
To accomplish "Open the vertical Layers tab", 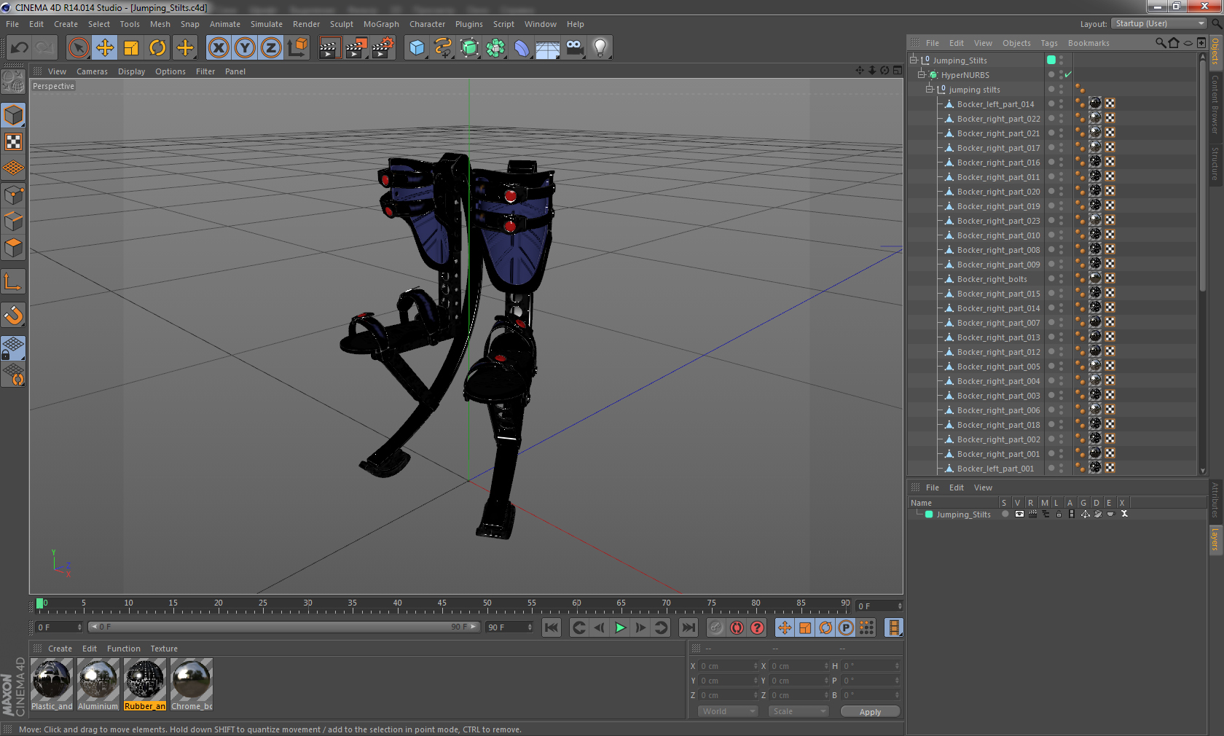I will coord(1215,540).
